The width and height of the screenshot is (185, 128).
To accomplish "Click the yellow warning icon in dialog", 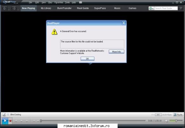I will (x=54, y=32).
